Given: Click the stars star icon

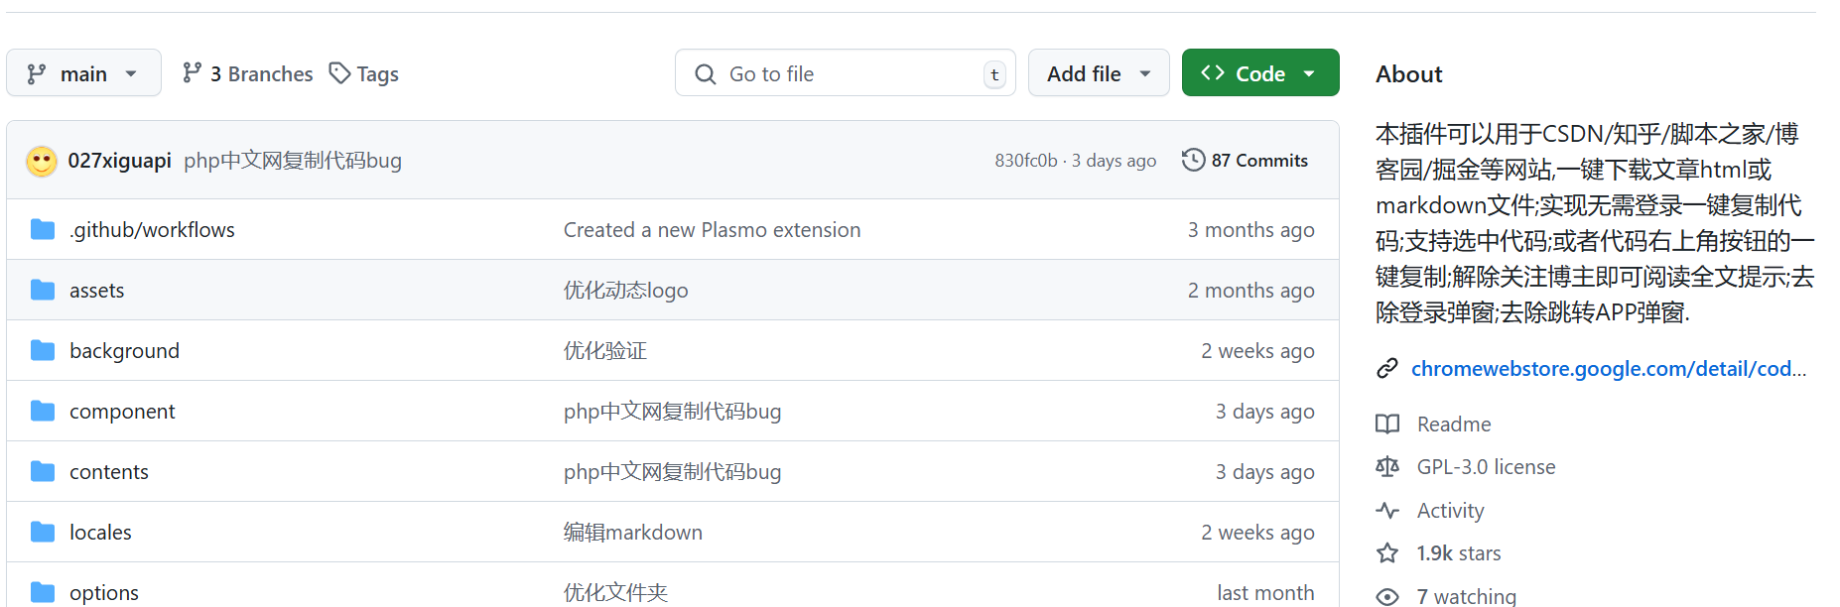Looking at the screenshot, I should click(x=1387, y=553).
